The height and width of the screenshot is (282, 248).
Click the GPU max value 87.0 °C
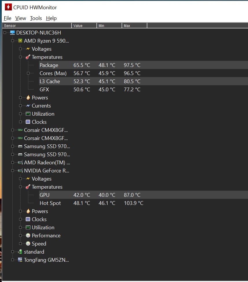point(132,195)
